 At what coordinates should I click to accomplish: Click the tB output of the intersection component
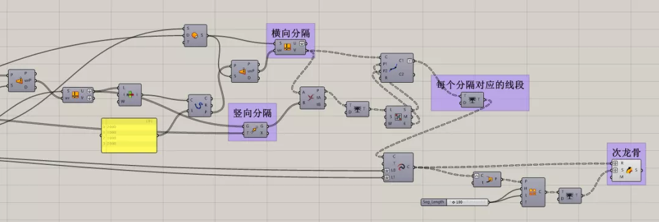coord(319,105)
